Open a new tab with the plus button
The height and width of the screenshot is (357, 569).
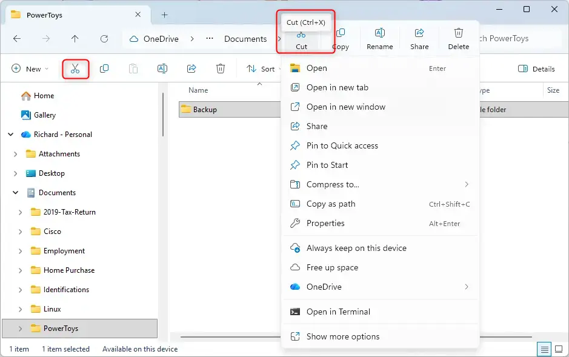[164, 15]
